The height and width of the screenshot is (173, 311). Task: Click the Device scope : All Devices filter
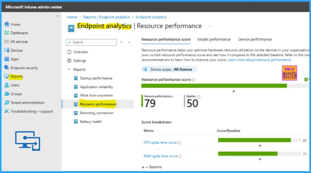[x=169, y=69]
